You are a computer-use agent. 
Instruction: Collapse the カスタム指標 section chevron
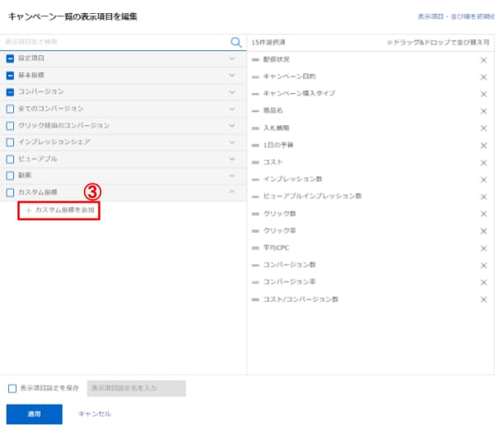click(231, 193)
